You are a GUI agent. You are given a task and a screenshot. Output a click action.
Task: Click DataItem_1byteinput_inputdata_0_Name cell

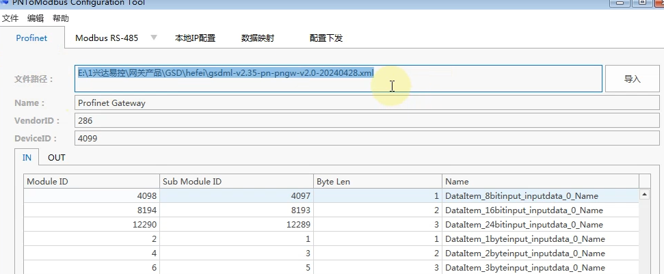[540, 239]
